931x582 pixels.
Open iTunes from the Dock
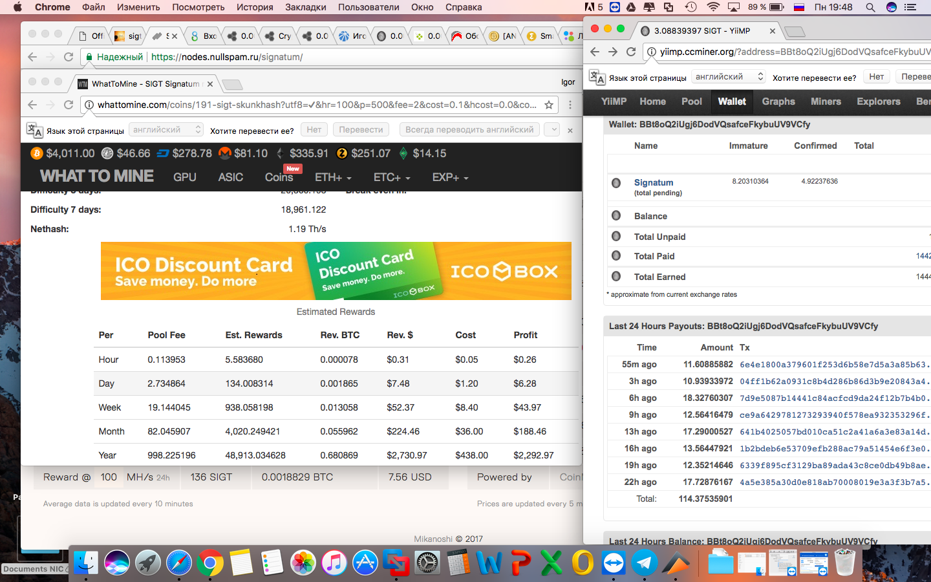coord(334,563)
